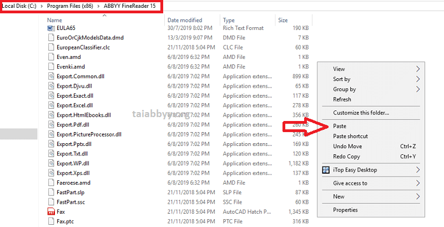444x227 pixels.
Task: Expand the Give access to submenu arrow
Action: [x=418, y=183]
